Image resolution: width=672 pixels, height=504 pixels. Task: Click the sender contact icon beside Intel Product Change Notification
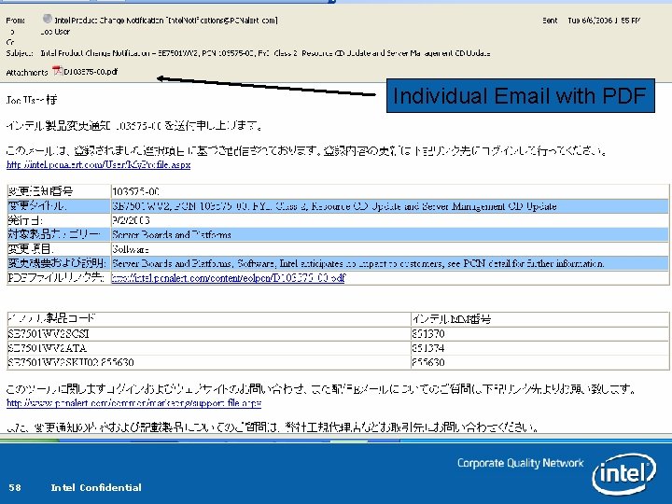48,19
